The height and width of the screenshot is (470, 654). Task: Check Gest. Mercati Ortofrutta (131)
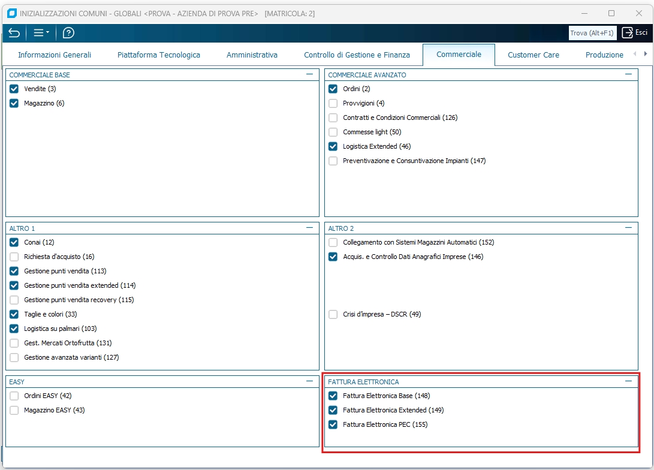14,343
